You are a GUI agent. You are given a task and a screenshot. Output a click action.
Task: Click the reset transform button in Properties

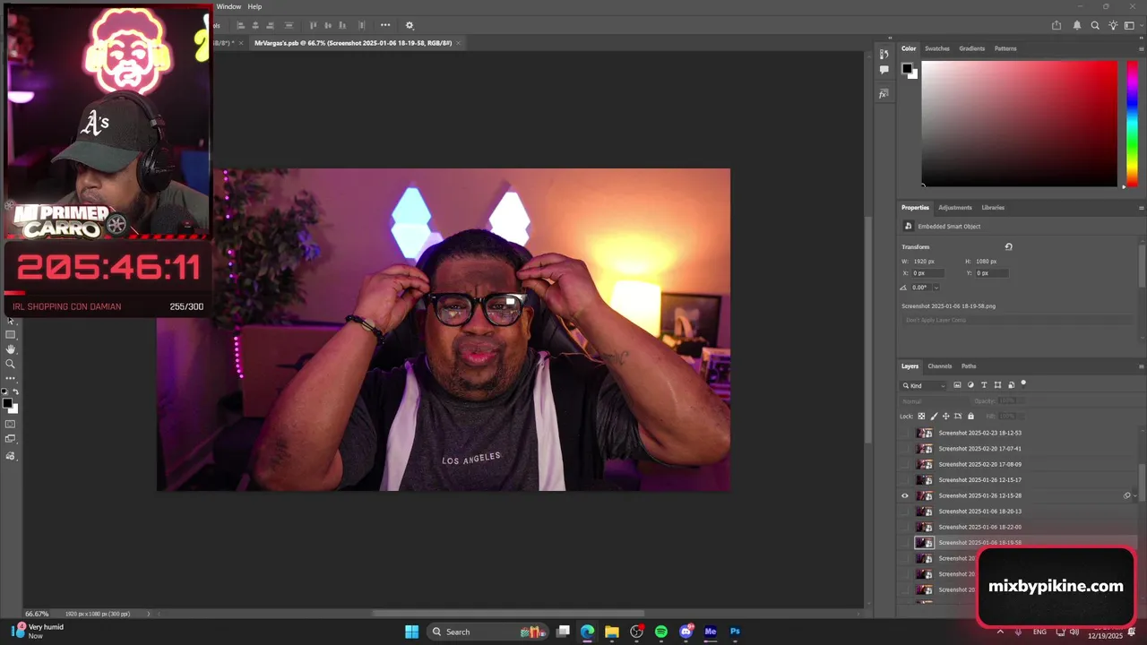click(x=1008, y=246)
